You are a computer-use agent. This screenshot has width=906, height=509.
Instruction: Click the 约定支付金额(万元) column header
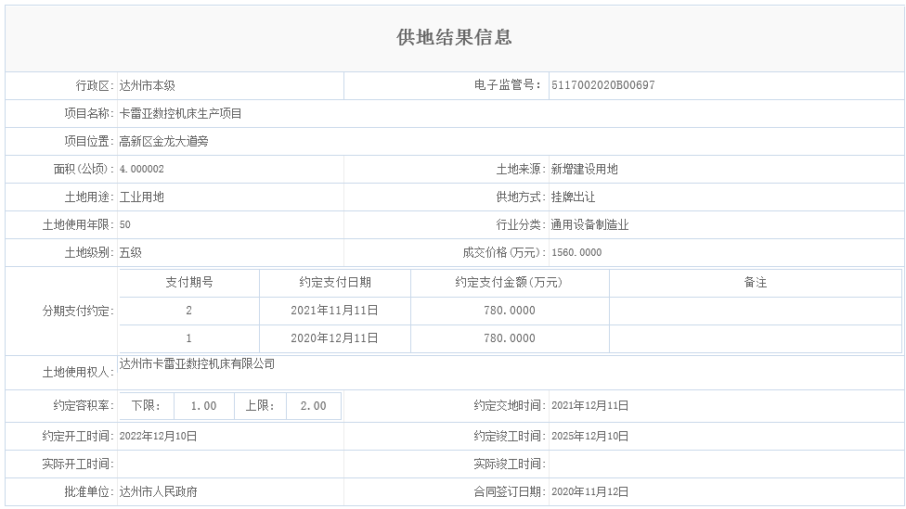pos(510,283)
